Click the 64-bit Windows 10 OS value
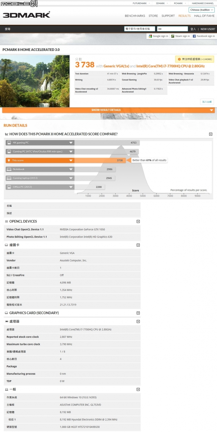Screen dimensions: 217x433 coord(78,397)
